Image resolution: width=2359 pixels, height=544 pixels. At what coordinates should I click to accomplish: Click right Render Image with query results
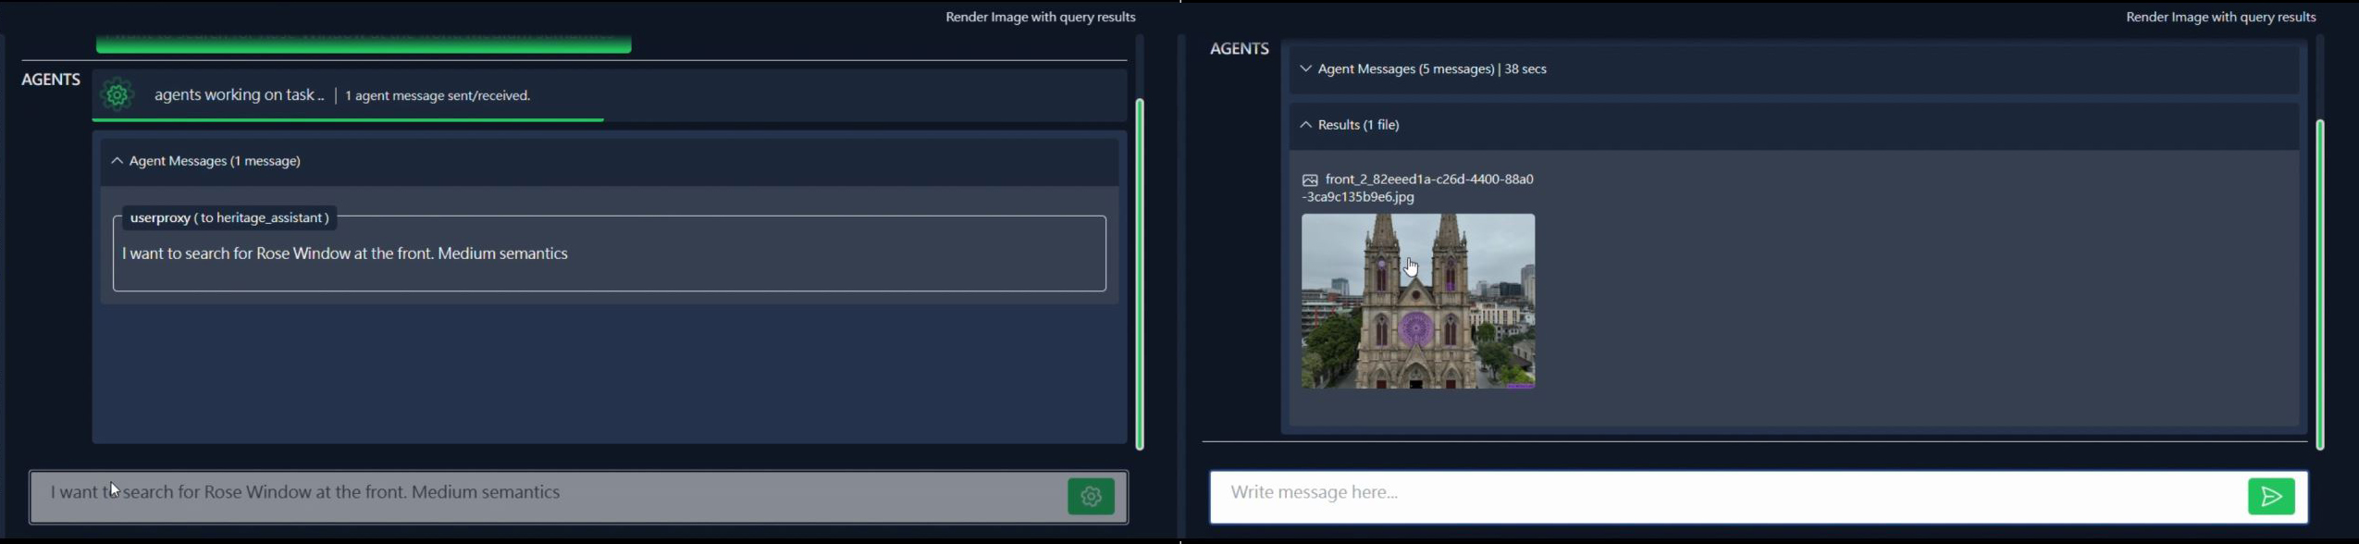(2221, 18)
